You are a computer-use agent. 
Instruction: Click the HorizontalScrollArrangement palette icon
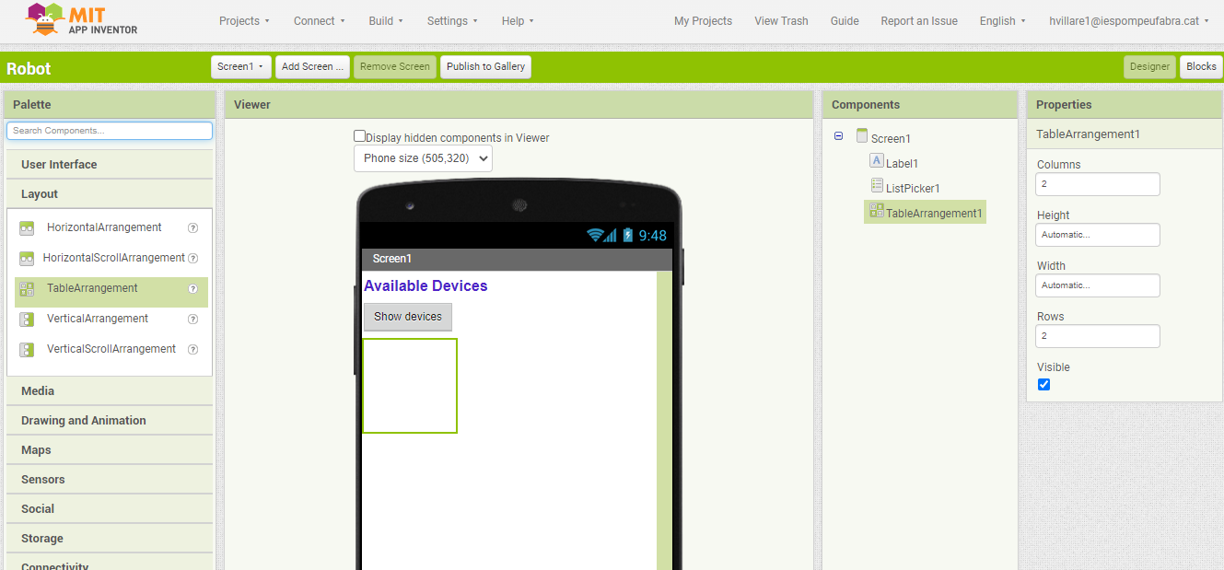(x=27, y=259)
